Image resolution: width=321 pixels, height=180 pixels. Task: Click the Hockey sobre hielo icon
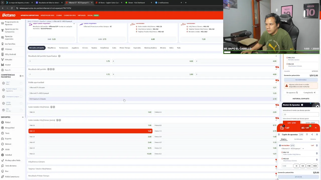point(3,160)
